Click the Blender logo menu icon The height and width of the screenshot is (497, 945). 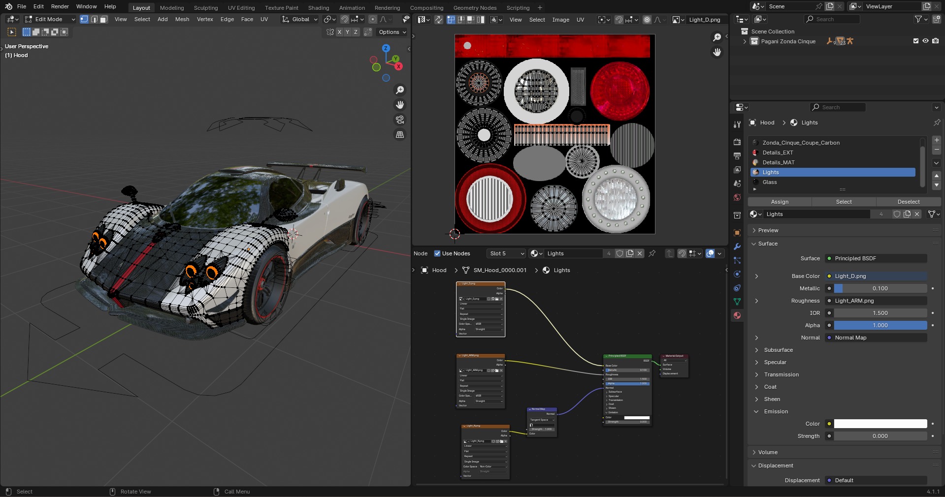click(x=8, y=6)
